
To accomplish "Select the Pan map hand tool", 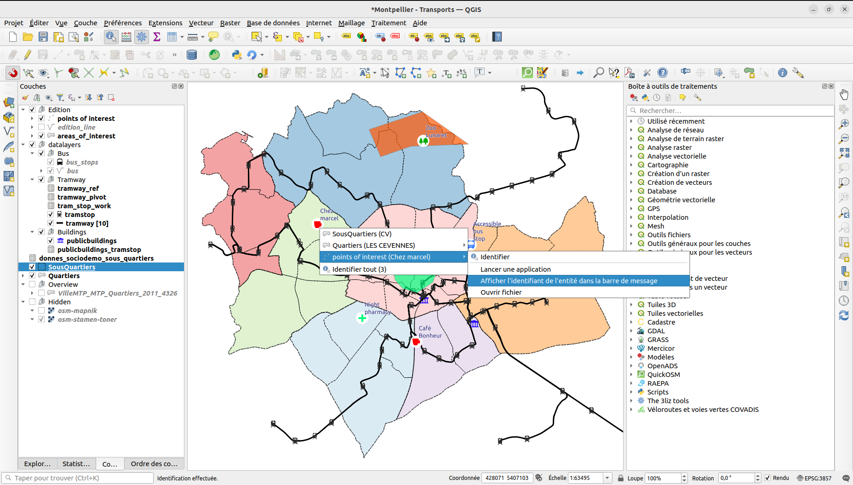I will tap(844, 94).
